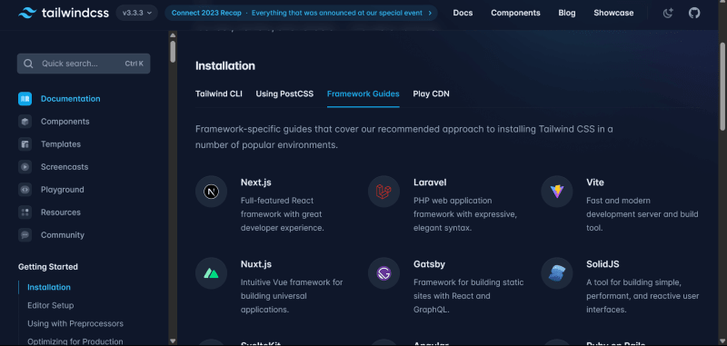
Task: Open the Gatsby guide title
Action: [429, 264]
